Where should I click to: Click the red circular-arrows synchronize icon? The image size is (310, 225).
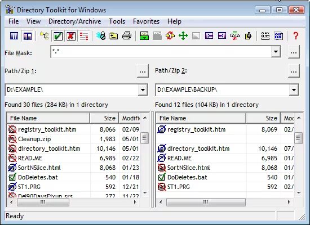(x=170, y=36)
